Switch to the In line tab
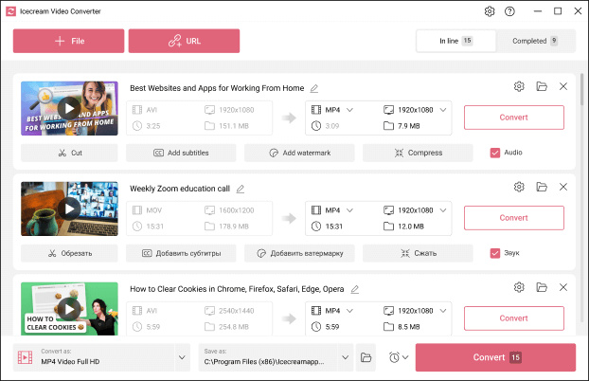Screen dimensions: 589x381 (455, 41)
